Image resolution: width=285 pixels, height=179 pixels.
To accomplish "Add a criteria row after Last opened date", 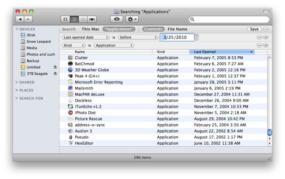I will (x=266, y=37).
